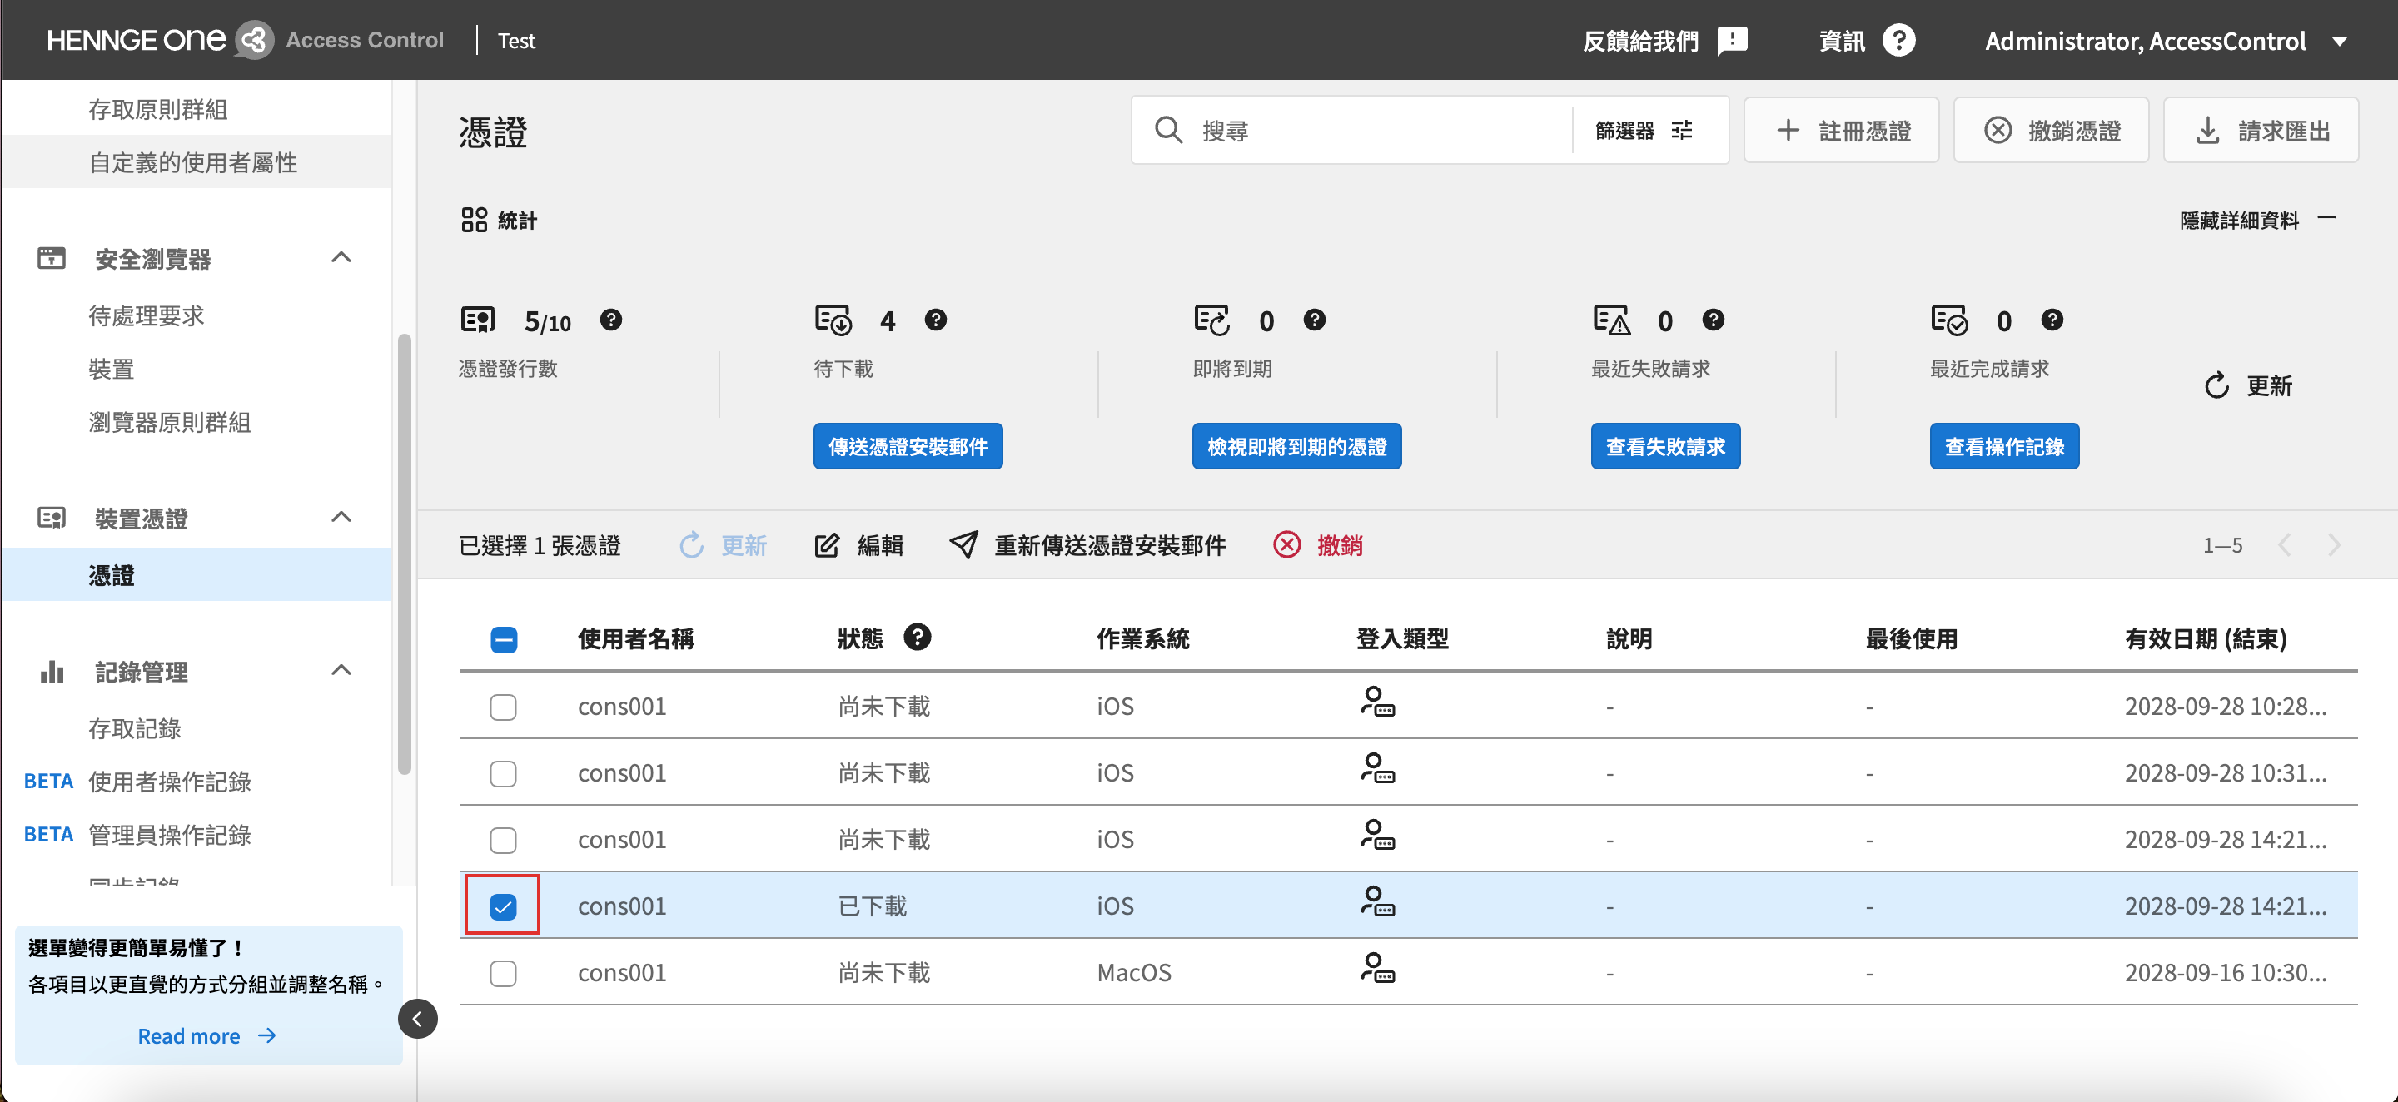2398x1102 pixels.
Task: Click 更新 in the selection toolbar
Action: click(x=723, y=545)
